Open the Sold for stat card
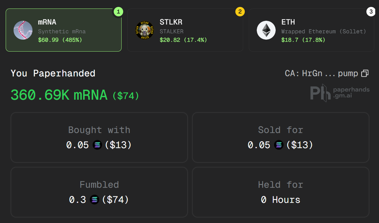Image resolution: width=379 pixels, height=223 pixels. (x=280, y=137)
